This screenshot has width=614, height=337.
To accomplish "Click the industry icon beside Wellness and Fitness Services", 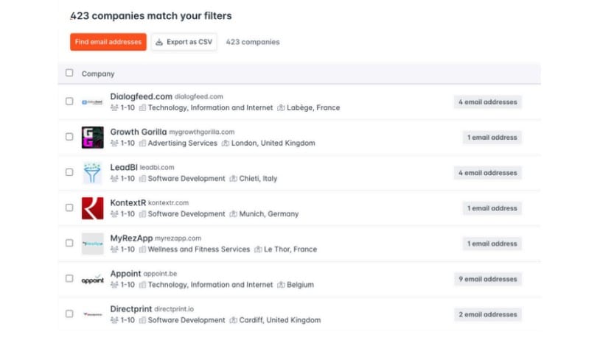I will click(x=142, y=249).
